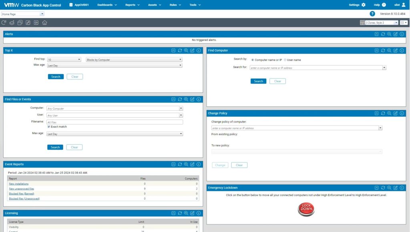Click the red LOCK DOWN button
This screenshot has height=232, width=410.
click(306, 209)
